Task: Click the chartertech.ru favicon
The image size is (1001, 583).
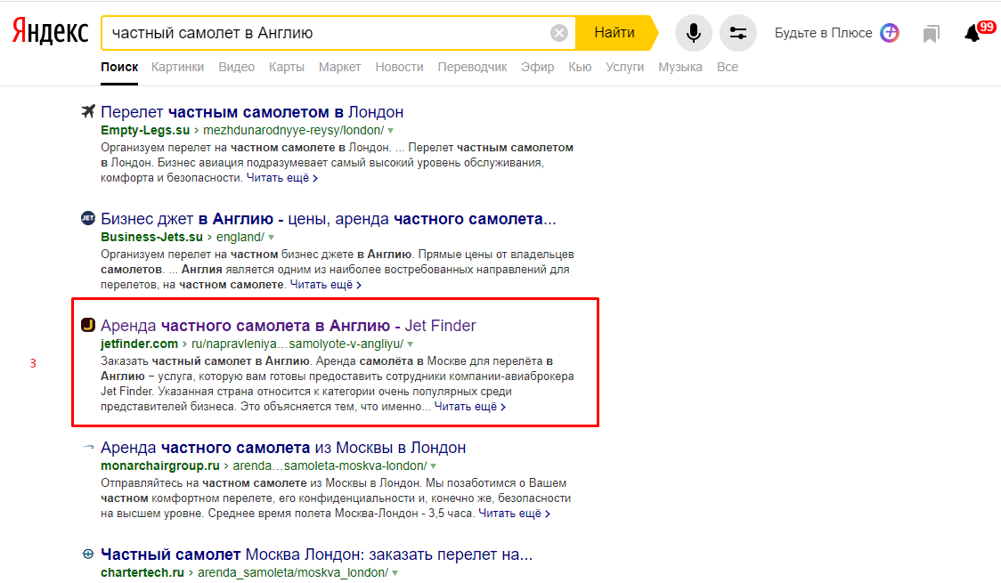Action: coord(88,554)
